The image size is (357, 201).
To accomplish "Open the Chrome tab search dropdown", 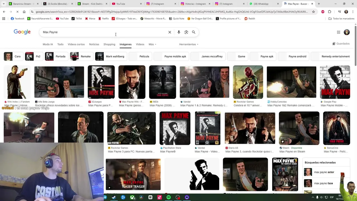I will point(4,4).
